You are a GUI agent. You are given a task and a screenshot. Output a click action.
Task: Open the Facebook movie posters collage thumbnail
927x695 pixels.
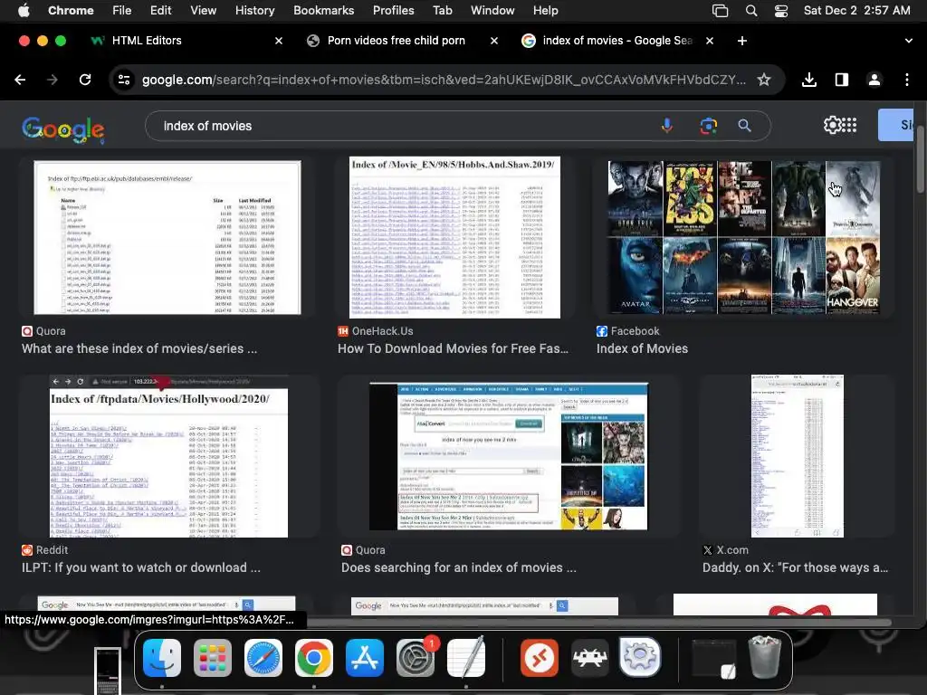pos(744,238)
